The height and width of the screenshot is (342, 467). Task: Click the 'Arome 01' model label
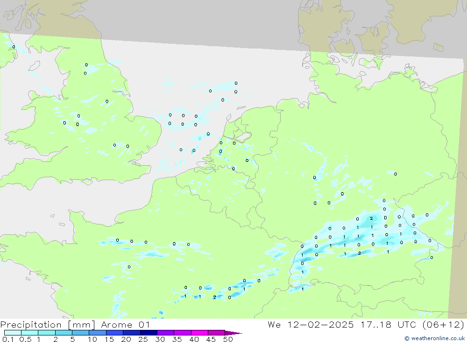pos(125,325)
